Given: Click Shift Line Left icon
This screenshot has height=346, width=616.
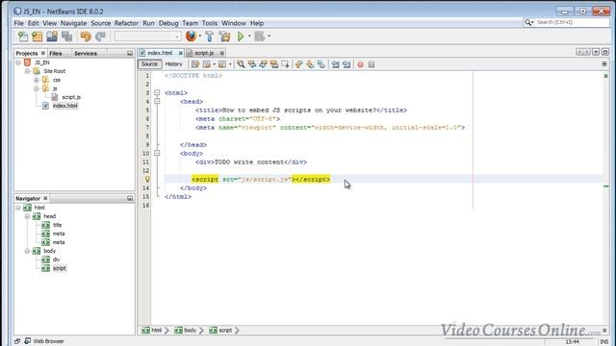Looking at the screenshot, I should 335,64.
